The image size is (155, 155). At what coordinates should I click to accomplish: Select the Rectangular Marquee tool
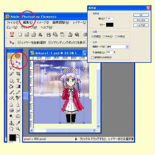click(x=11, y=62)
